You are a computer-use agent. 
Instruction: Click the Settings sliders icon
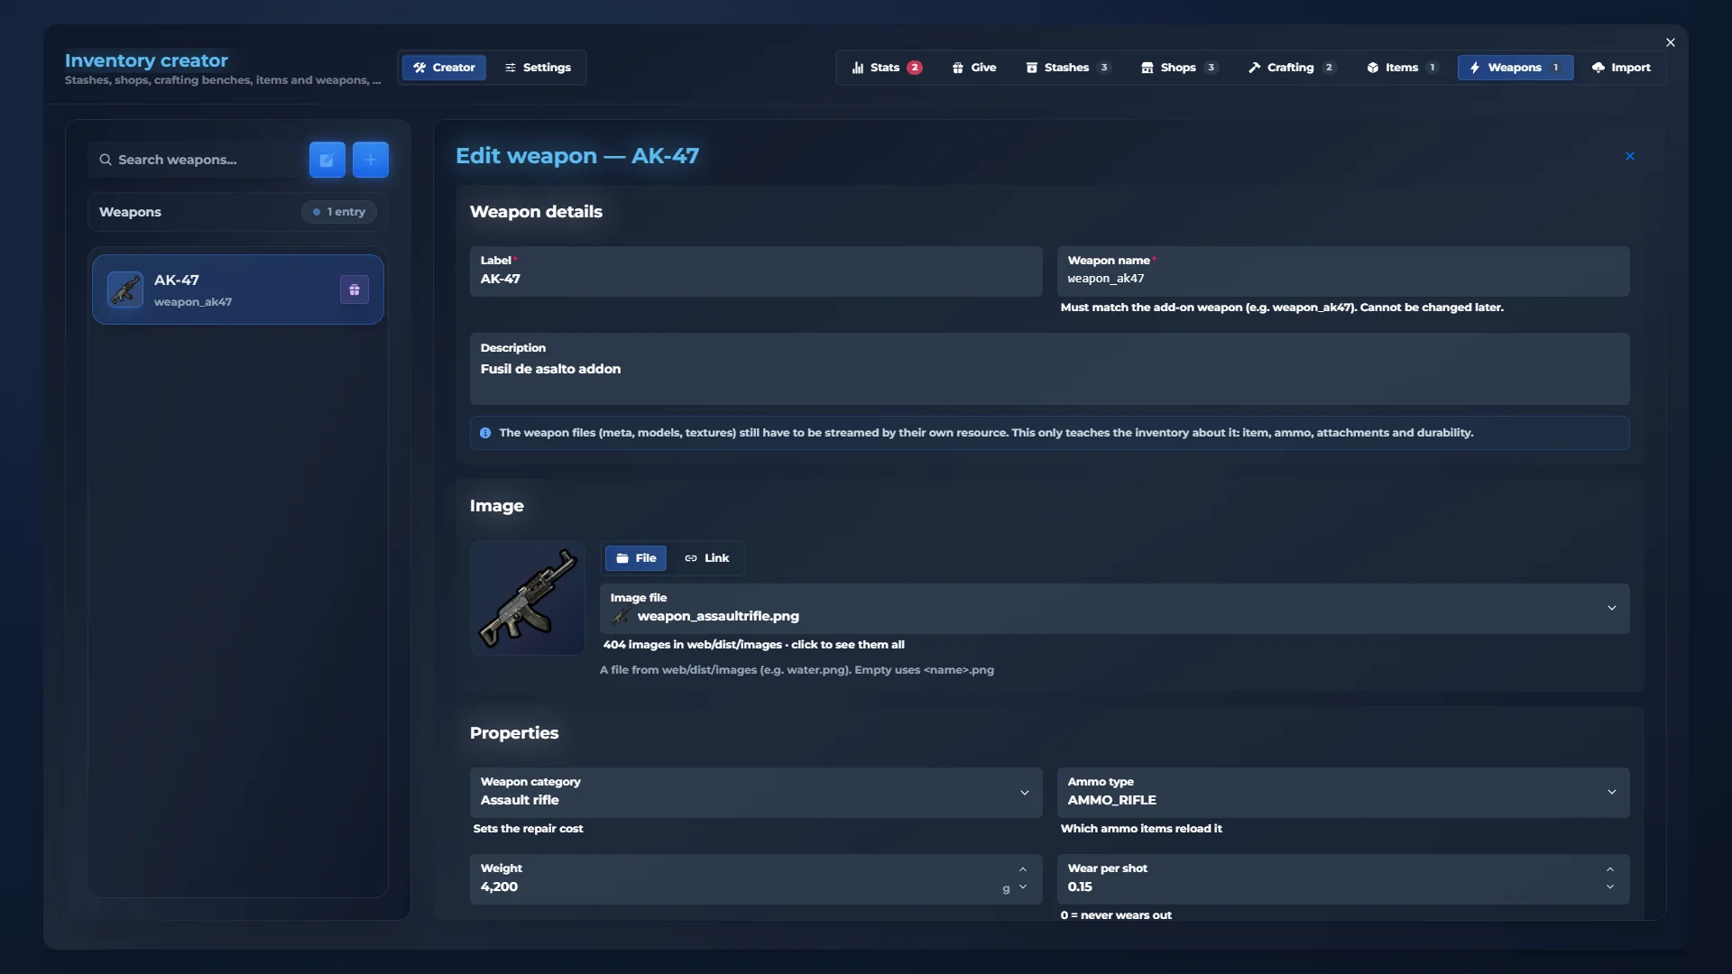511,68
